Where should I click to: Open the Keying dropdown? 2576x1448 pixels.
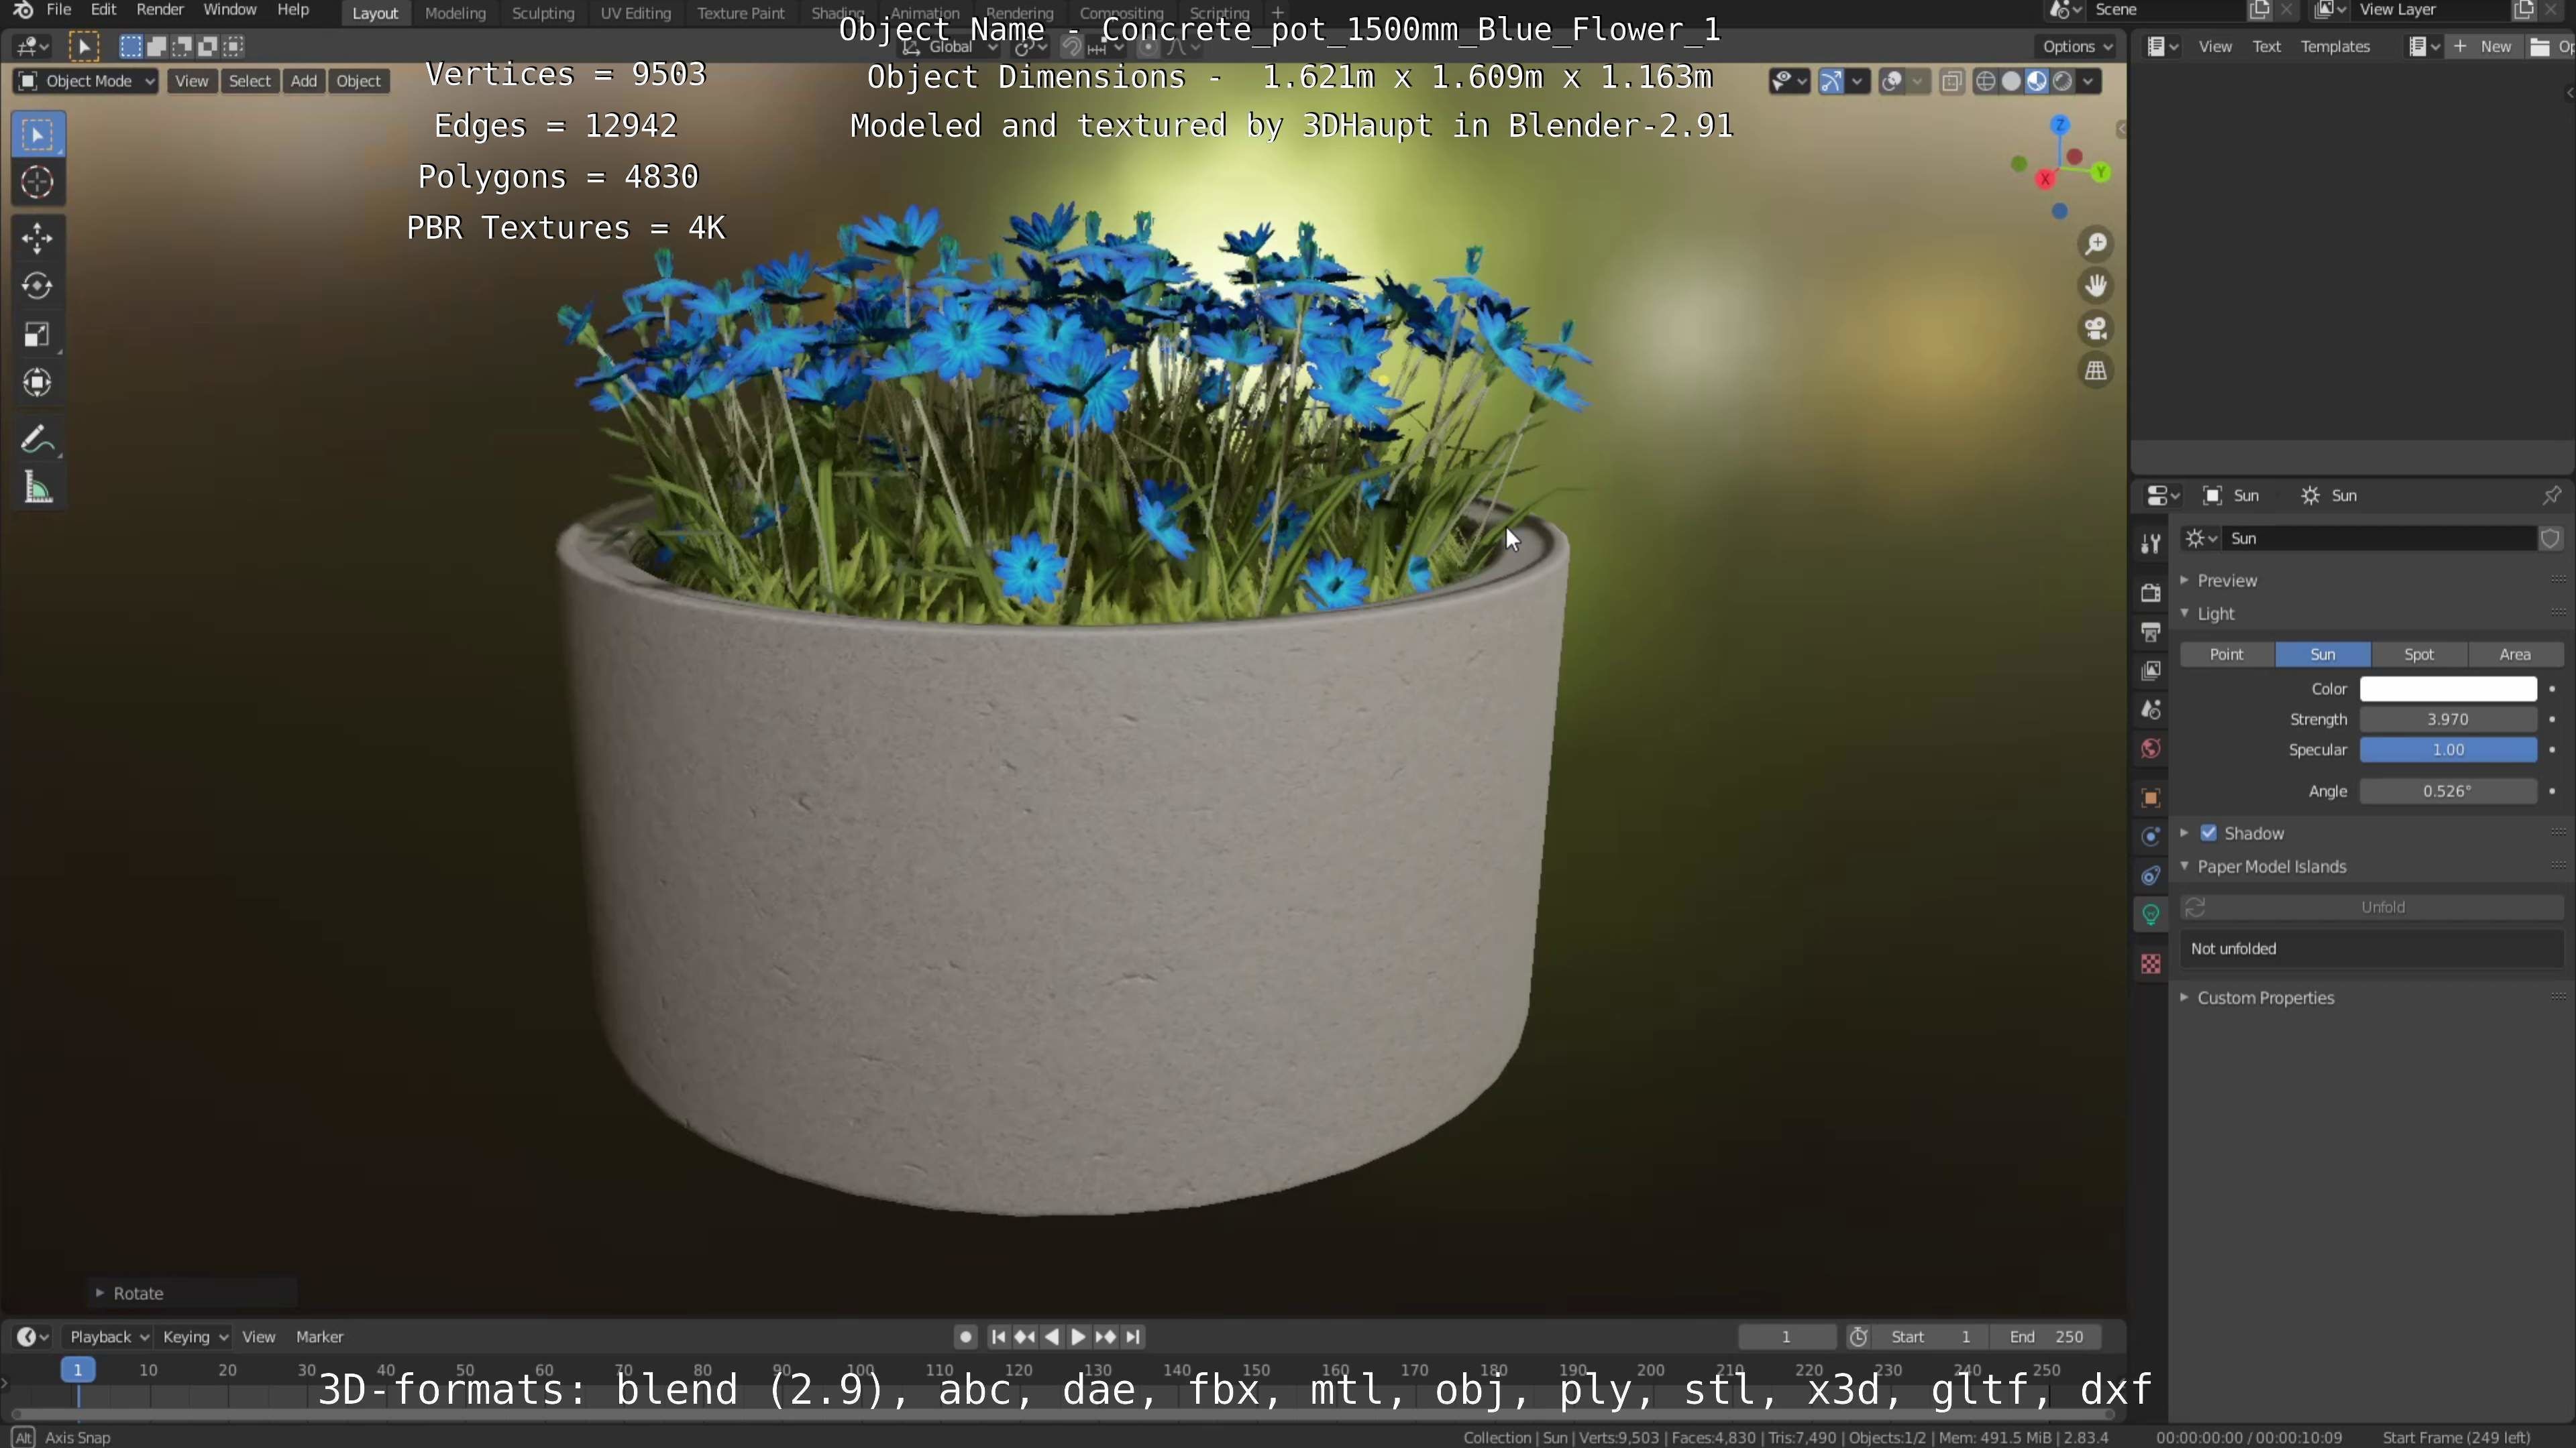click(196, 1337)
